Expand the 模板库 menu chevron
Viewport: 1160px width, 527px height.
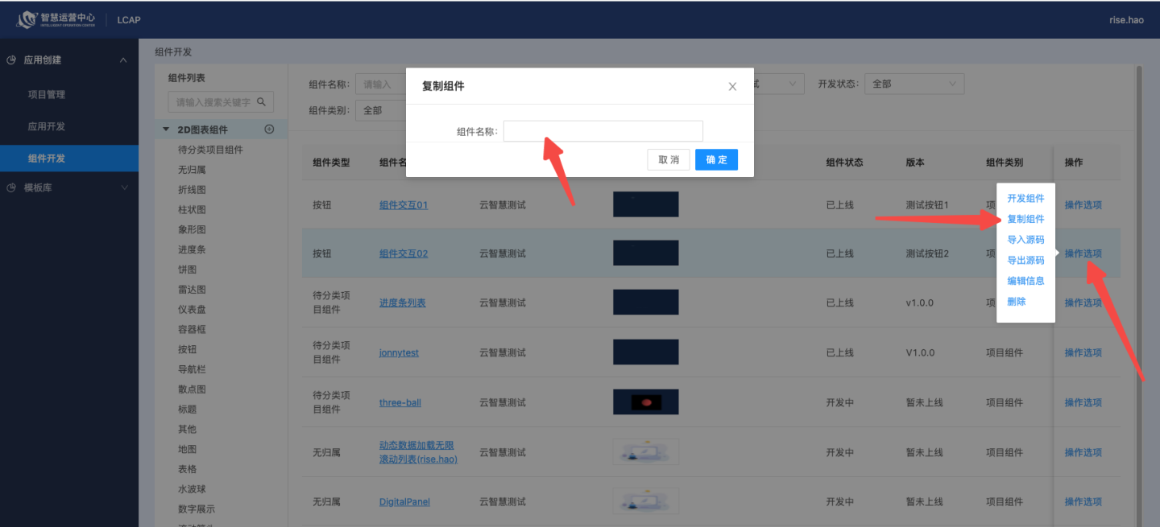[123, 187]
